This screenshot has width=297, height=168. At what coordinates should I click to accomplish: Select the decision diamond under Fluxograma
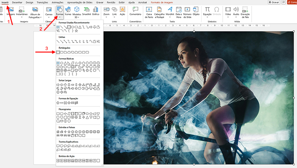click(x=65, y=114)
